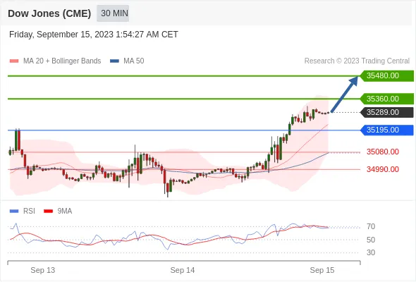
Task: Click the MA 20 + Bollinger Bands legend swatch
Action: pos(14,61)
